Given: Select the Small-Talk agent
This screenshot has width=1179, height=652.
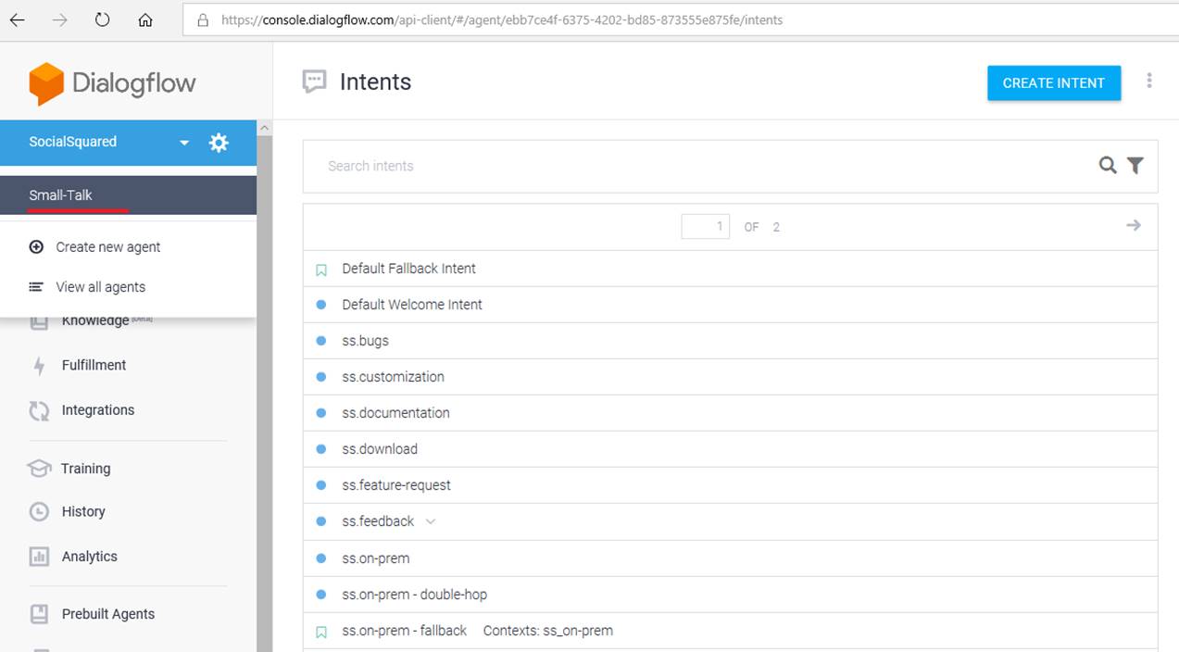Looking at the screenshot, I should (61, 195).
